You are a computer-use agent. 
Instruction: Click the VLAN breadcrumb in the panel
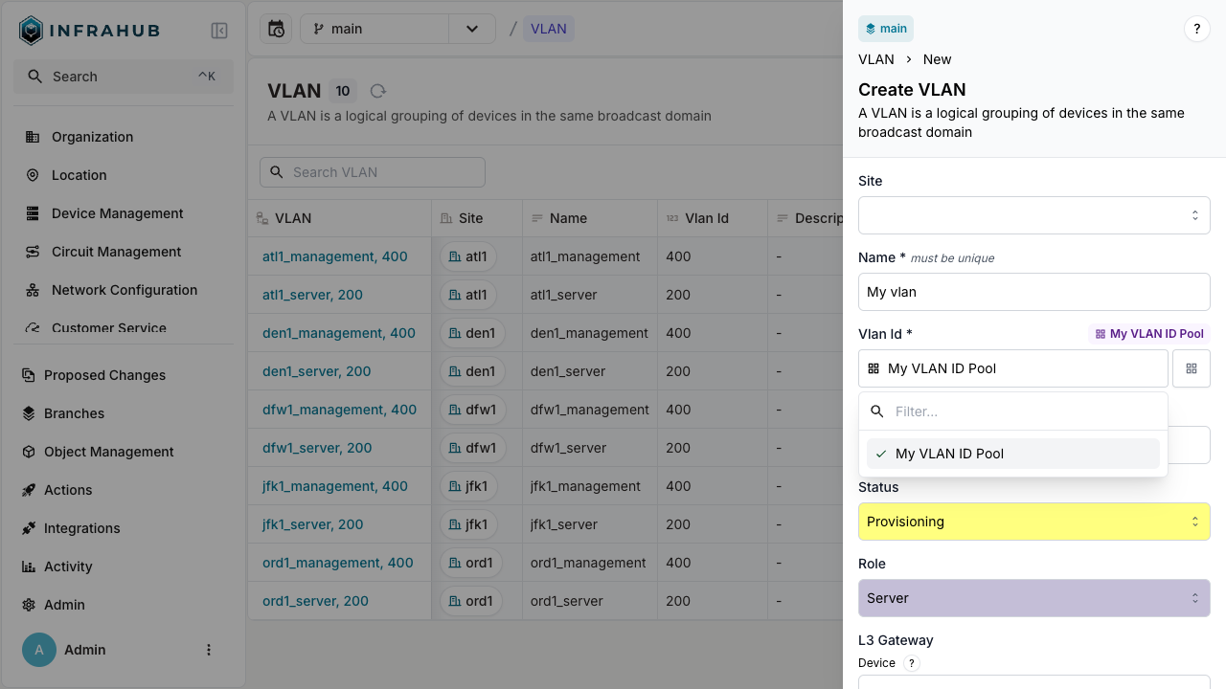[875, 59]
